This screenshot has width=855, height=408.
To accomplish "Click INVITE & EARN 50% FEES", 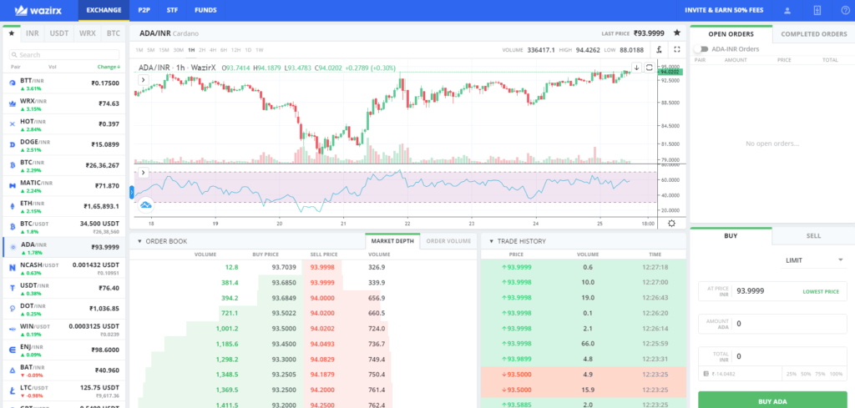I will click(x=724, y=10).
